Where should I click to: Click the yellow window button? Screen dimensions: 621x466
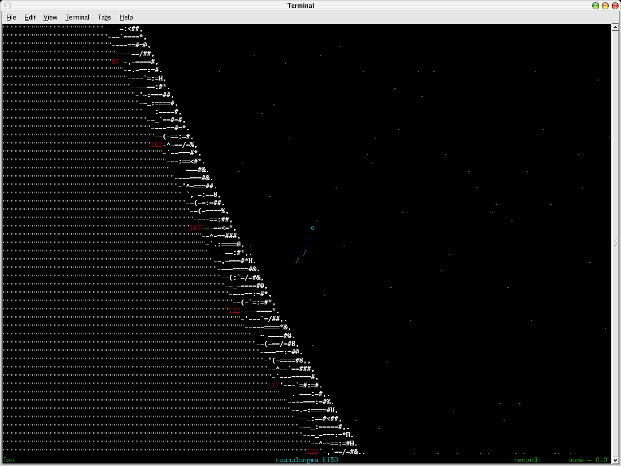pos(605,6)
